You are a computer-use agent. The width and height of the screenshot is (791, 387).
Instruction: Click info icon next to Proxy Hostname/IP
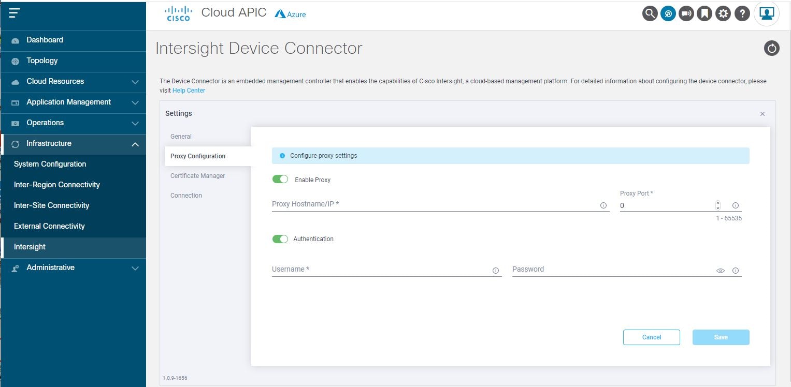point(603,205)
